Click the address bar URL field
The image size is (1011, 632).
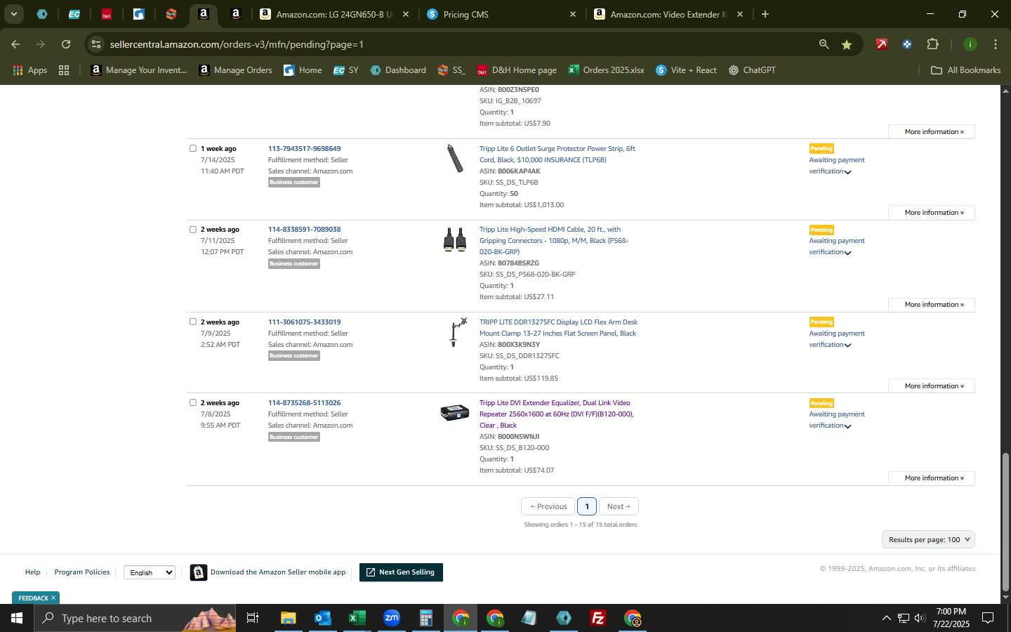tap(449, 44)
